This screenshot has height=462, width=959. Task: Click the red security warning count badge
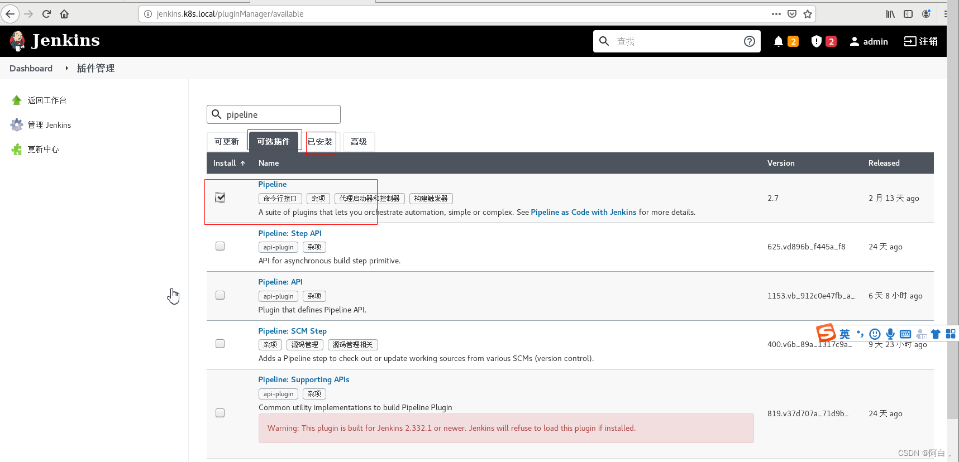click(x=831, y=41)
